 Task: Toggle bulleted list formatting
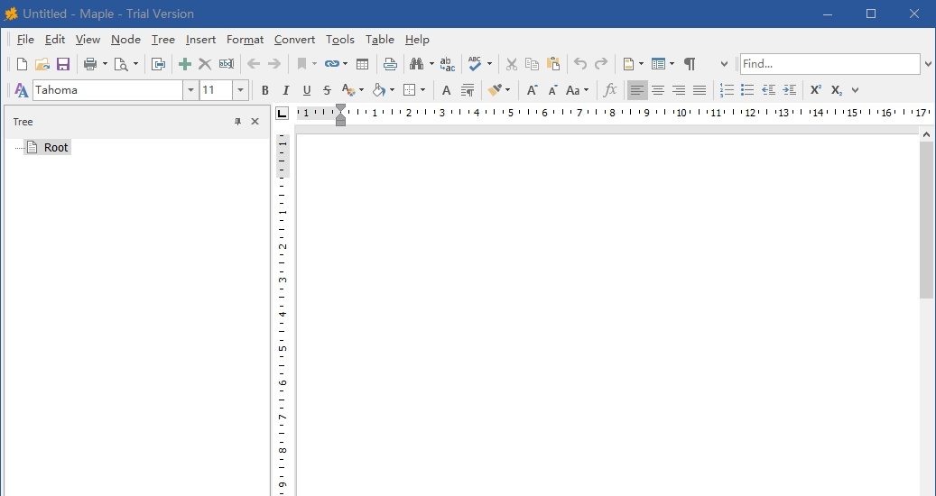(x=747, y=90)
